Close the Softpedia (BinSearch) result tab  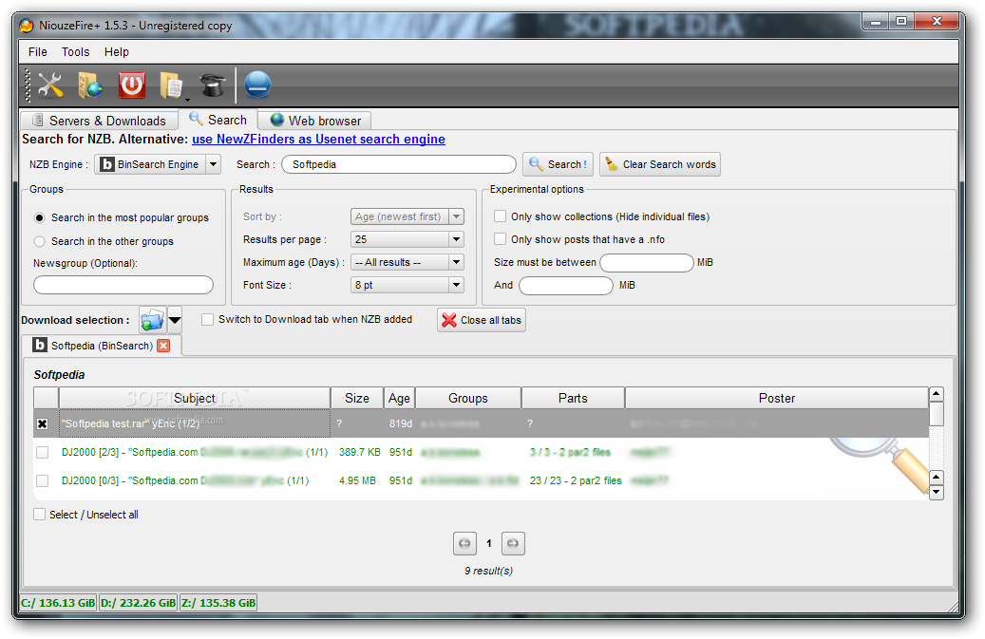(163, 346)
